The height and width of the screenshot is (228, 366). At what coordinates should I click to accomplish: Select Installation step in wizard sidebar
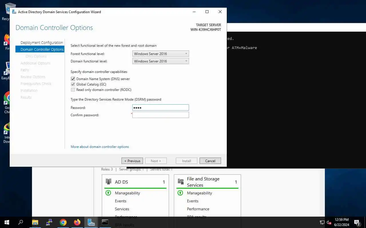(29, 90)
